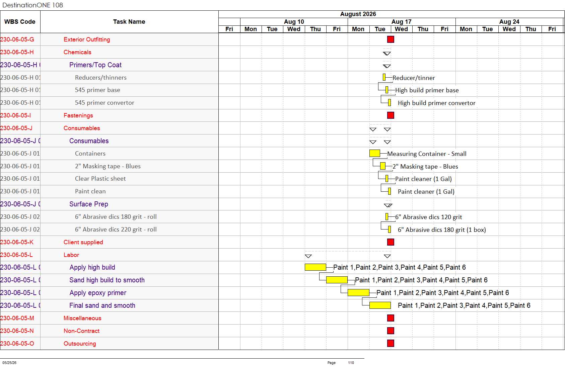Click the red Exterior Outfitting milestone marker
The width and height of the screenshot is (565, 367).
391,39
